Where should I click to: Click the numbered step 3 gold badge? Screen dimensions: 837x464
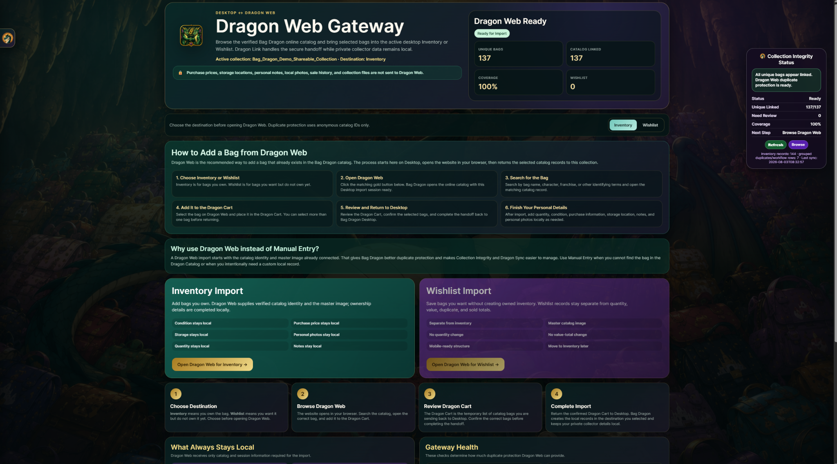click(430, 394)
